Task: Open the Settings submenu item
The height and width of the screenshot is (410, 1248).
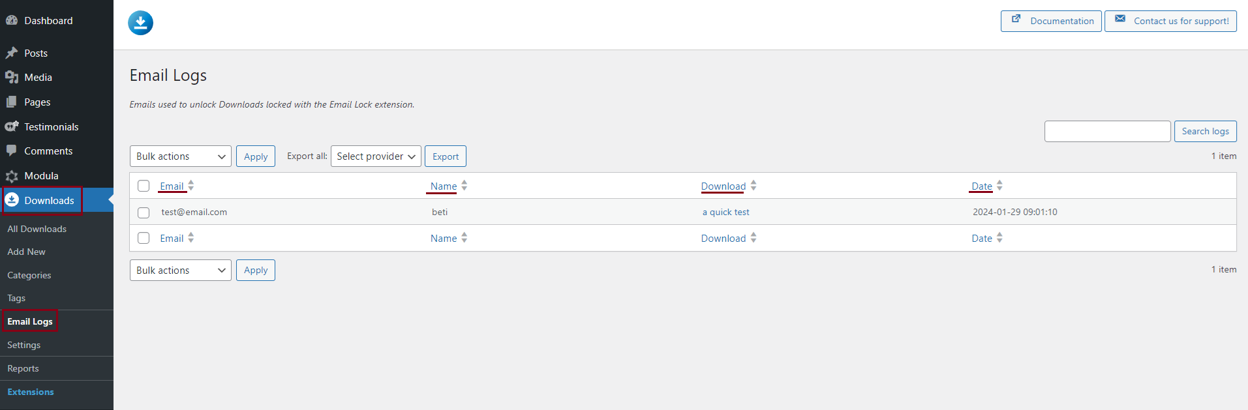Action: [24, 345]
